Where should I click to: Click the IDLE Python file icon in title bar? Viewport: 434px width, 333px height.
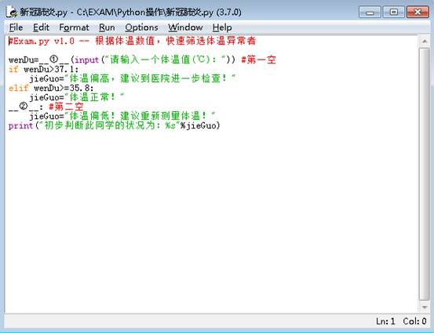pyautogui.click(x=12, y=12)
